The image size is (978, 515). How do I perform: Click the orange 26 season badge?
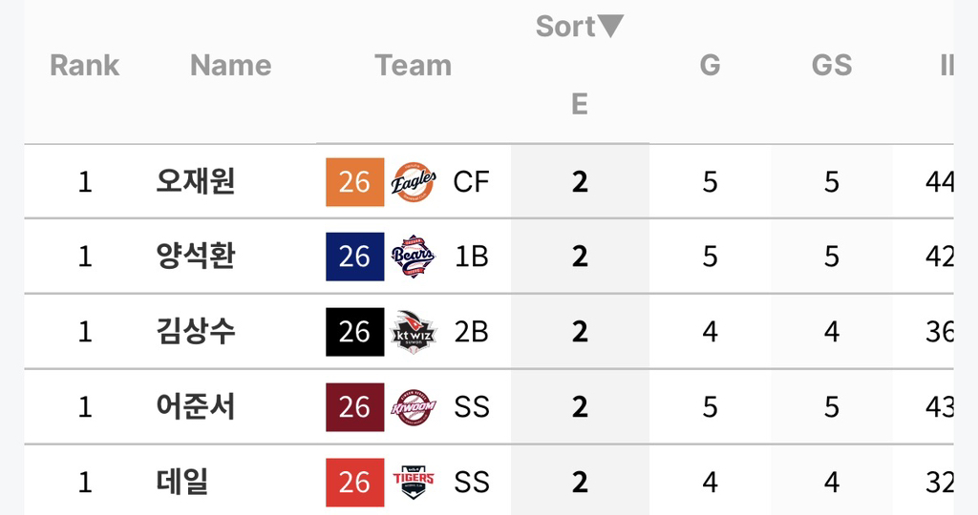point(355,182)
